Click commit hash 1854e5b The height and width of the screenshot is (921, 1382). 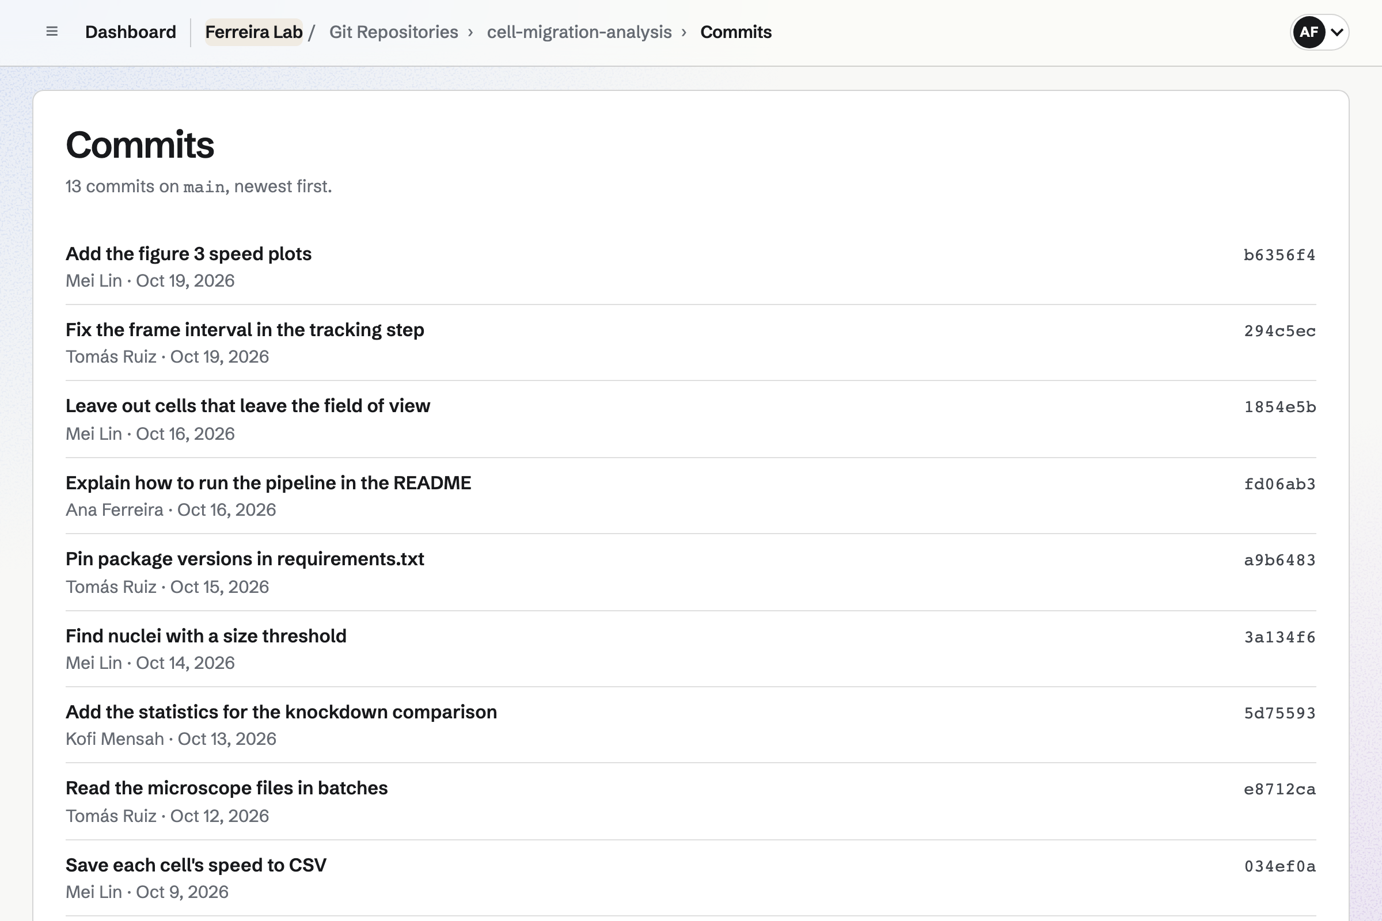(x=1279, y=407)
